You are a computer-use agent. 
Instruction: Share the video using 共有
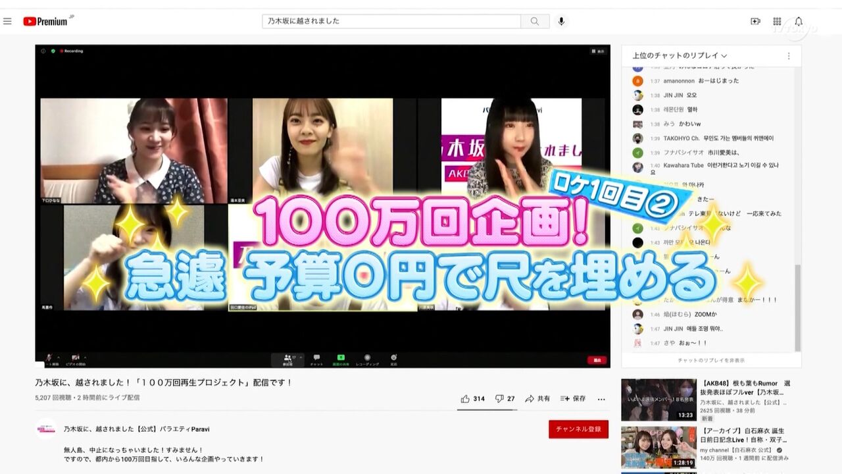pos(537,398)
